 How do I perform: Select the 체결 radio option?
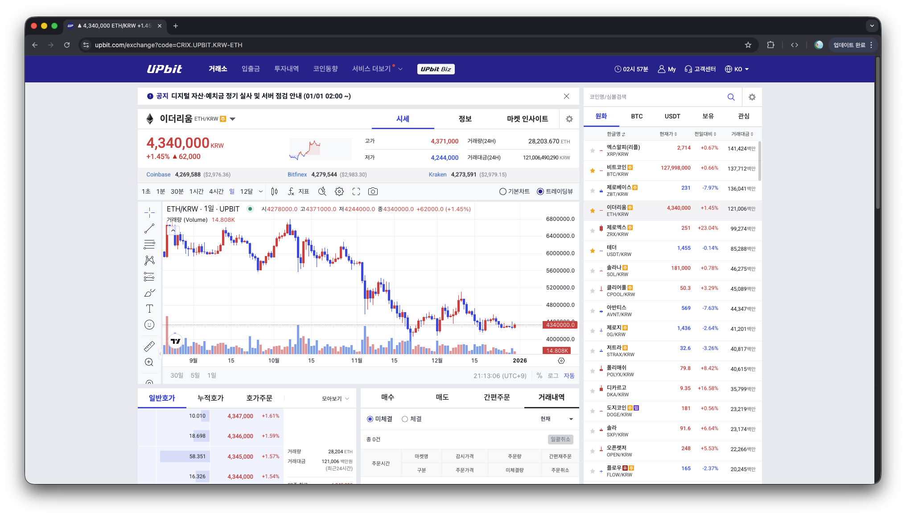pyautogui.click(x=405, y=419)
